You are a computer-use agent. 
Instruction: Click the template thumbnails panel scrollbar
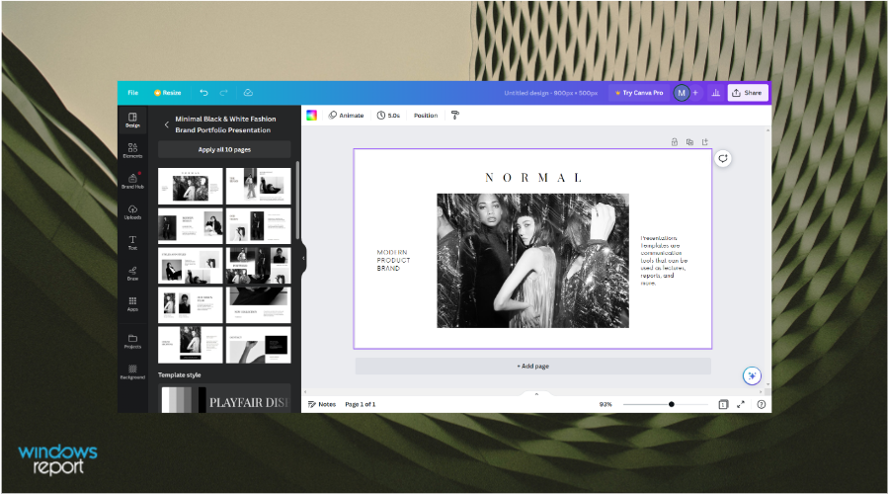click(x=297, y=200)
